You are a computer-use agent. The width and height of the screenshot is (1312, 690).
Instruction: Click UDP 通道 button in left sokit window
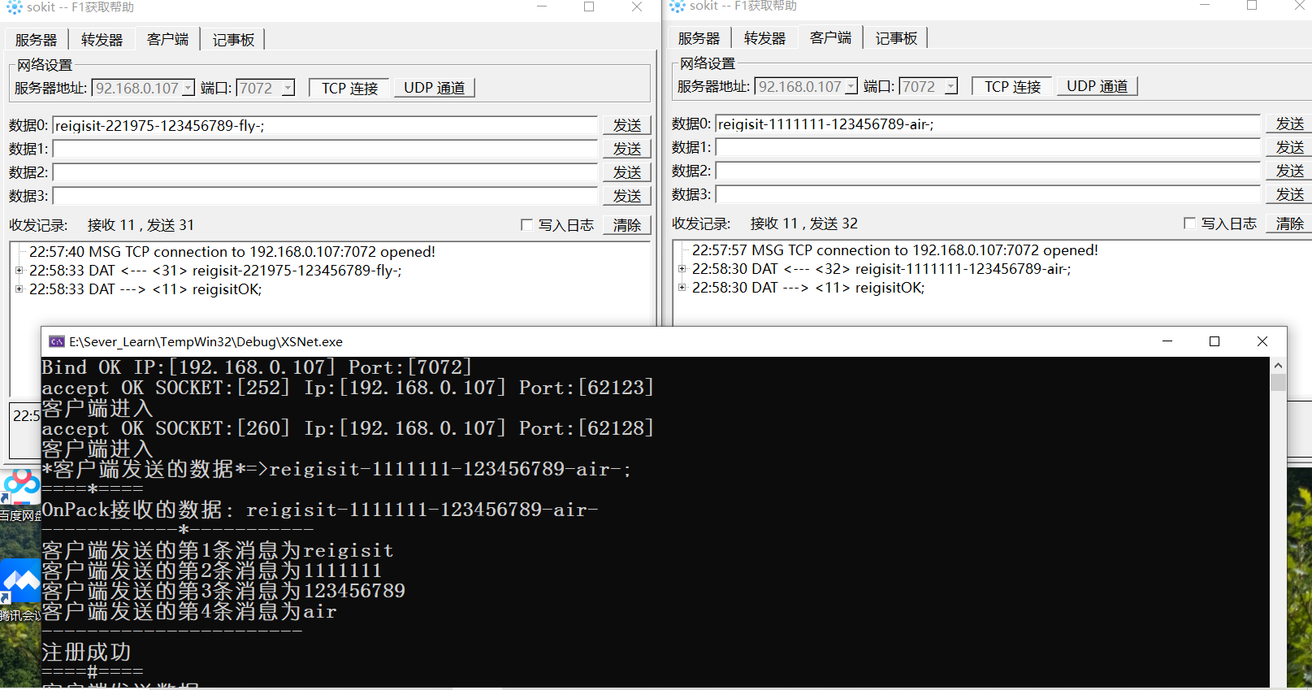(435, 88)
